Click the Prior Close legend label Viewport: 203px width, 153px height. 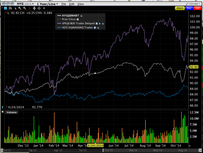coord(69,19)
